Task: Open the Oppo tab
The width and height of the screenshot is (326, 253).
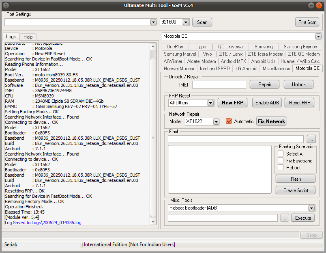Action: [x=201, y=47]
